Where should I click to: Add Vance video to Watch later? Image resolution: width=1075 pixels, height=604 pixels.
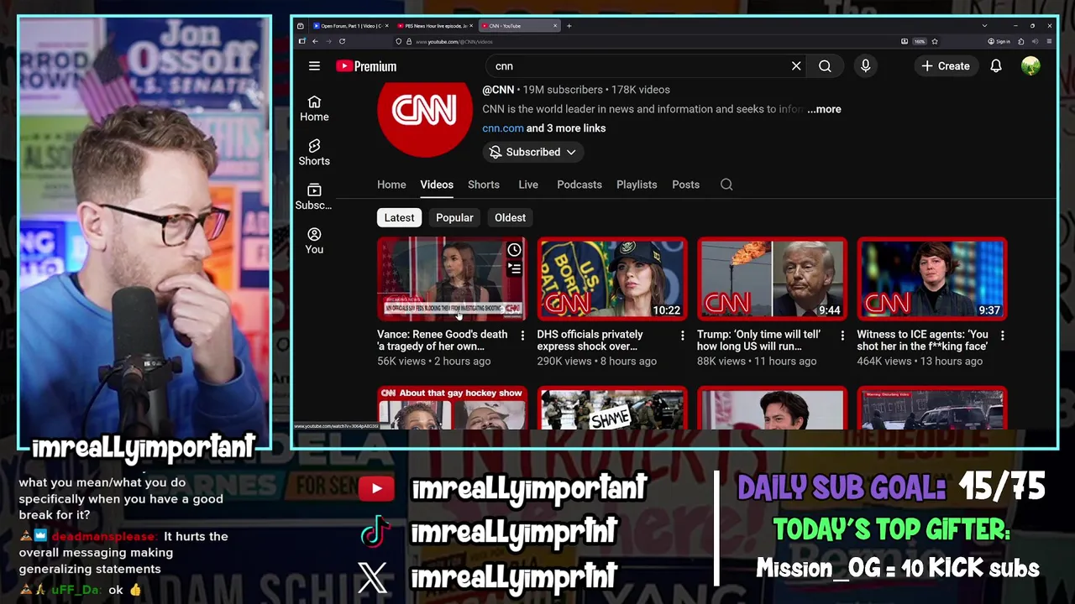(514, 250)
